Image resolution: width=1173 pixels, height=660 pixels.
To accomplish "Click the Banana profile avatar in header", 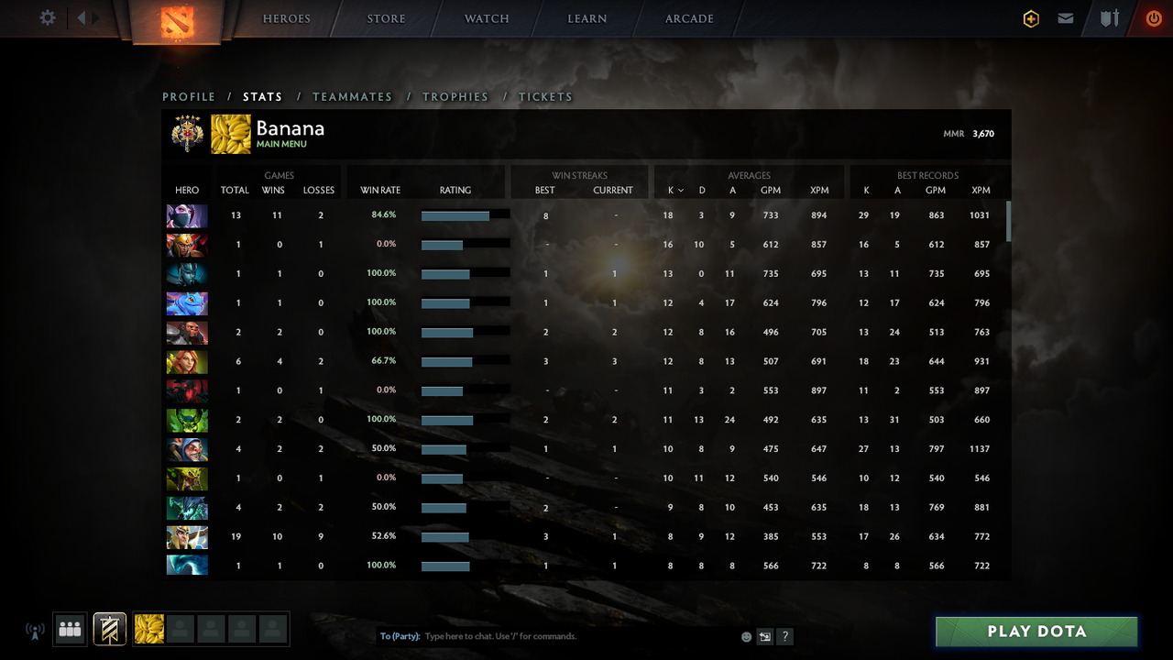I will (x=231, y=134).
